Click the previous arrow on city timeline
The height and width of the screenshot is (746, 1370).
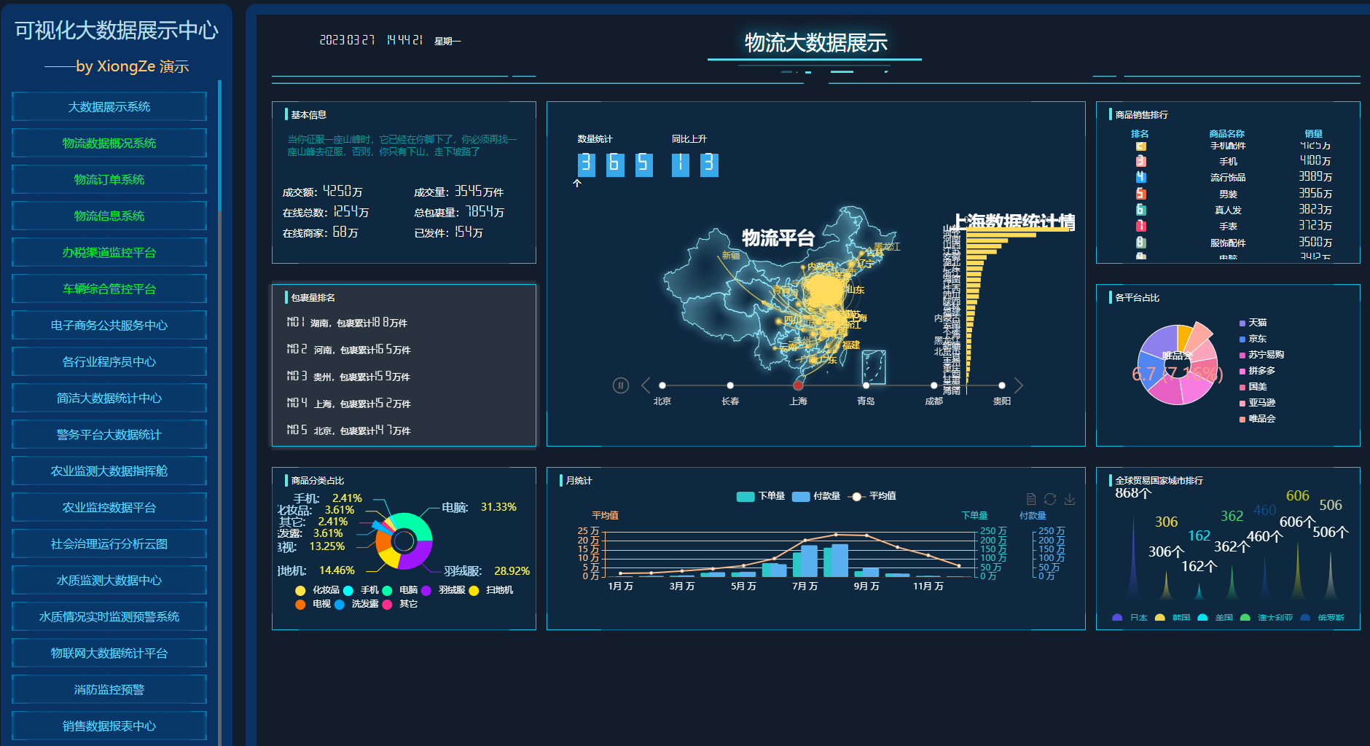click(x=645, y=385)
